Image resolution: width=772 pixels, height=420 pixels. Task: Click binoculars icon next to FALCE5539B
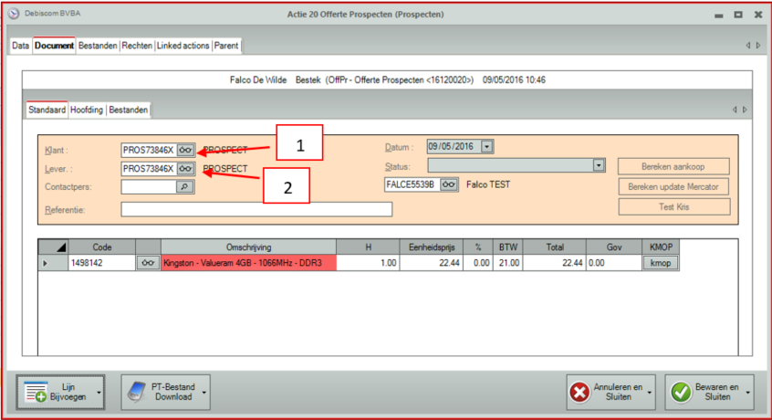click(449, 184)
